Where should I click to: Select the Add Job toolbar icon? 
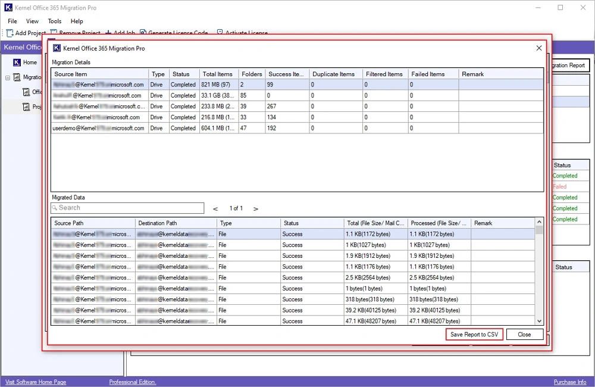107,33
